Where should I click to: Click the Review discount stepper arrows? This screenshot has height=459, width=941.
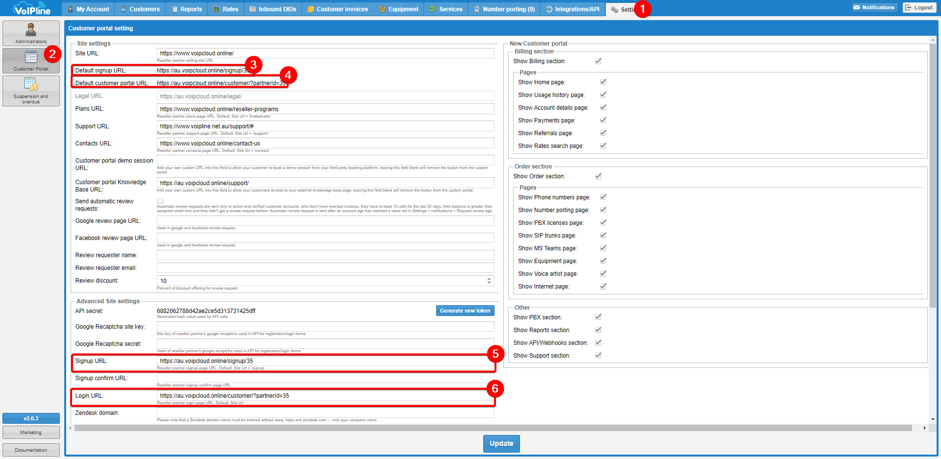coord(489,281)
